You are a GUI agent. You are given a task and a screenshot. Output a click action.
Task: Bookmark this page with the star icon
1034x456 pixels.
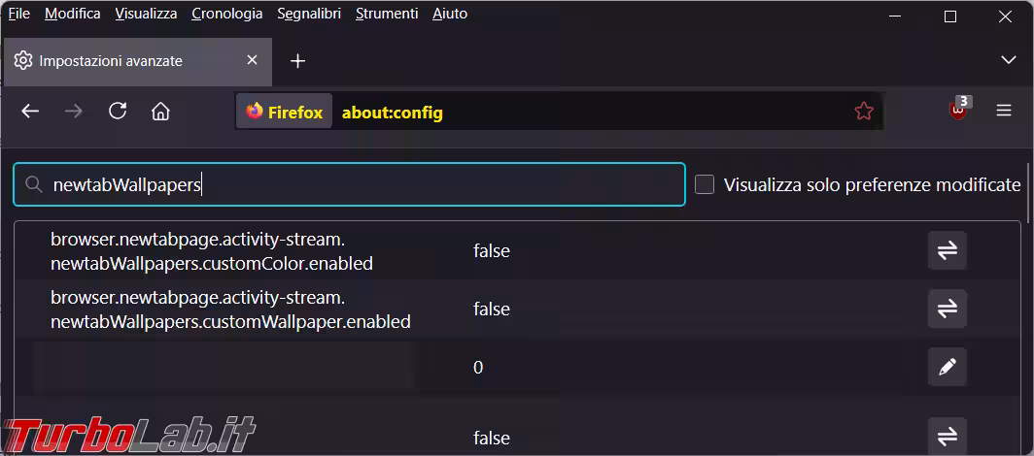863,112
